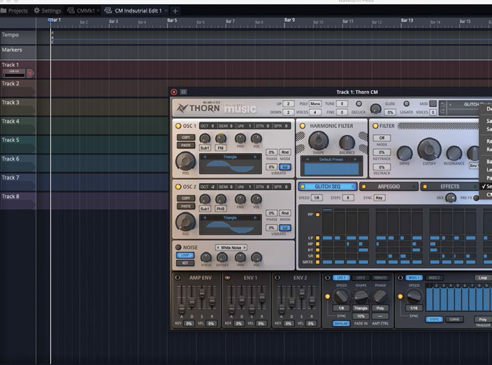The image size is (492, 365).
Task: Select the LFO 1 tab
Action: coord(341,278)
